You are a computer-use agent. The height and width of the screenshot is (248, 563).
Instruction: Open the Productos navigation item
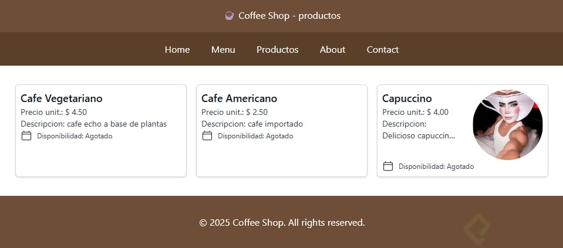tap(277, 50)
